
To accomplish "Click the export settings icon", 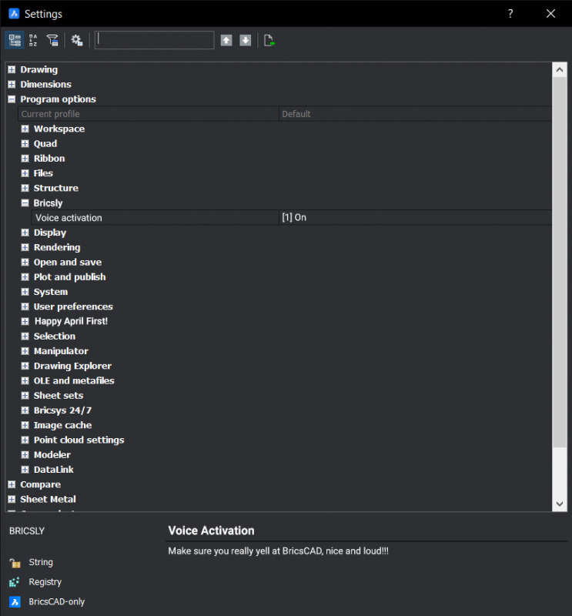I will 269,40.
